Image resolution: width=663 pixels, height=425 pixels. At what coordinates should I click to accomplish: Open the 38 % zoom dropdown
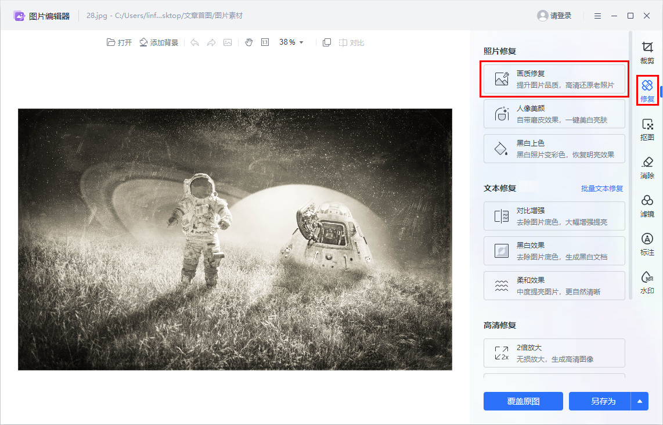(x=291, y=42)
